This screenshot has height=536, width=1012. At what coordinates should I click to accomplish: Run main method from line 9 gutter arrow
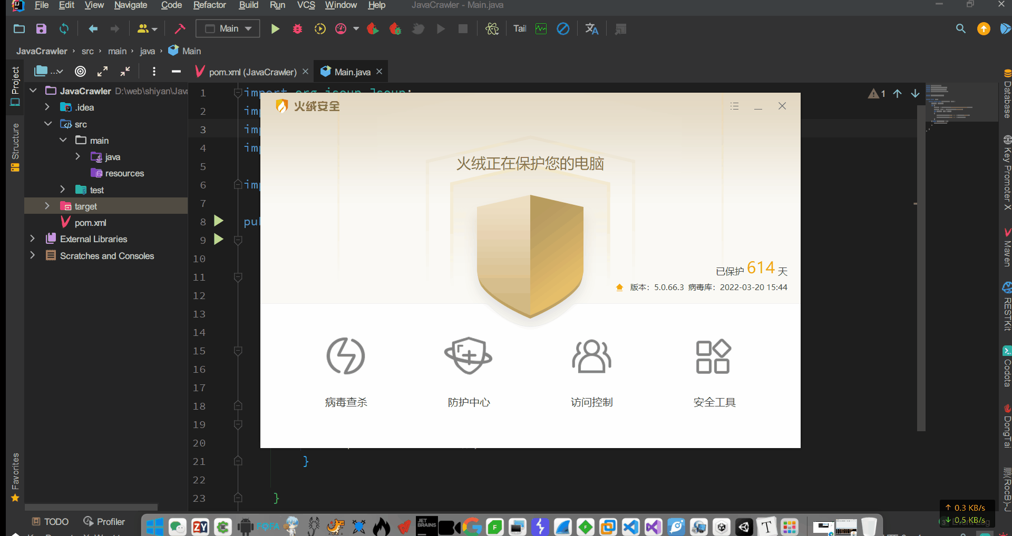[218, 240]
